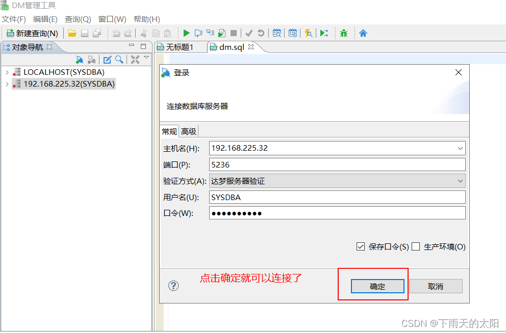Select the 常规 tab in login dialog
This screenshot has height=333, width=506.
[169, 131]
